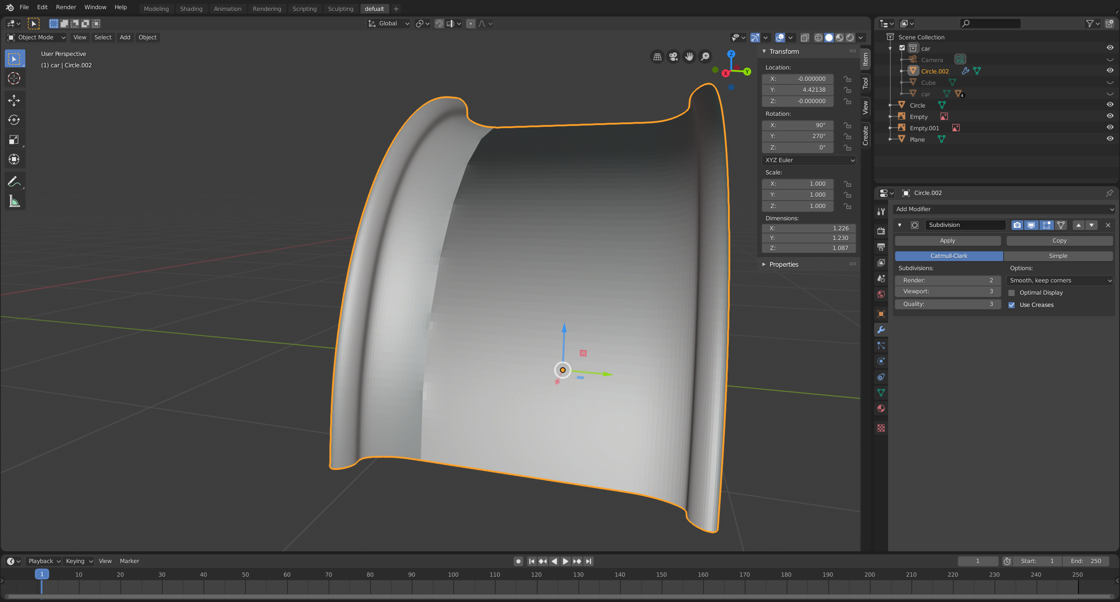
Task: Click the pan hand viewport icon
Action: click(689, 56)
